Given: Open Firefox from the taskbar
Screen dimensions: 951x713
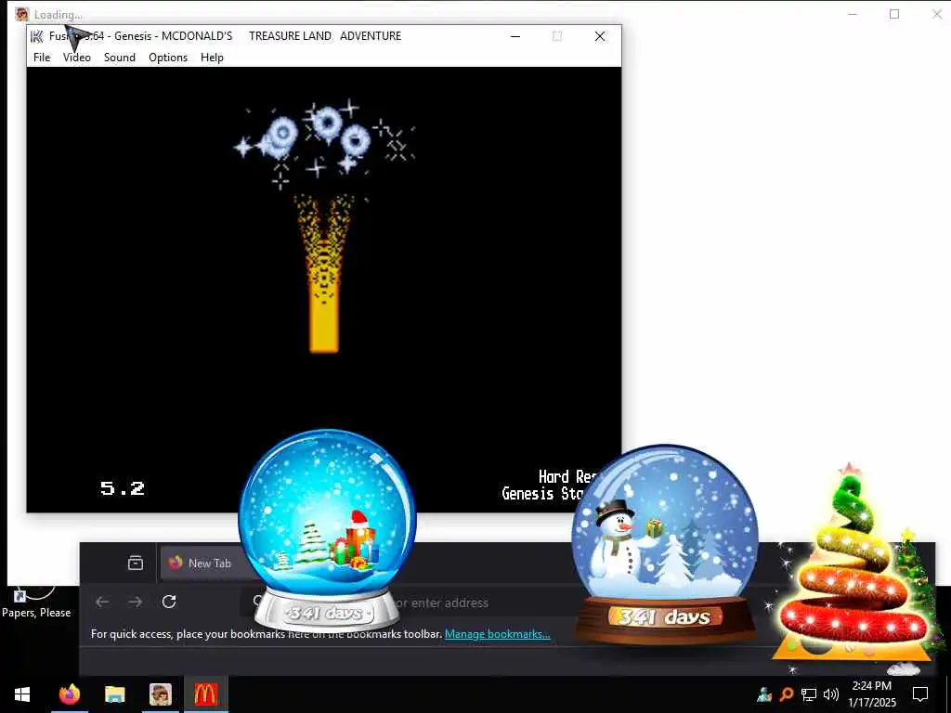Looking at the screenshot, I should (x=70, y=694).
